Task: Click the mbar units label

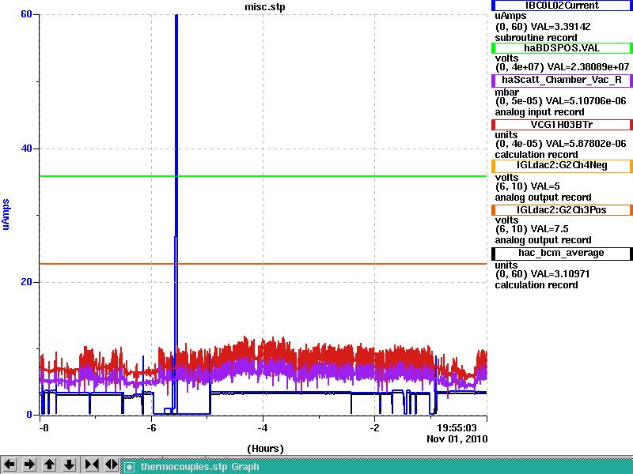Action: click(x=507, y=92)
